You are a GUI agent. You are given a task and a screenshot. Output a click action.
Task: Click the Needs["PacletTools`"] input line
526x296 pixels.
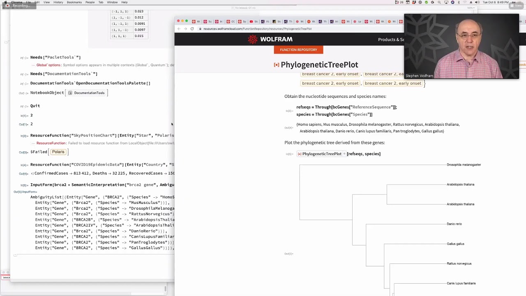point(55,58)
